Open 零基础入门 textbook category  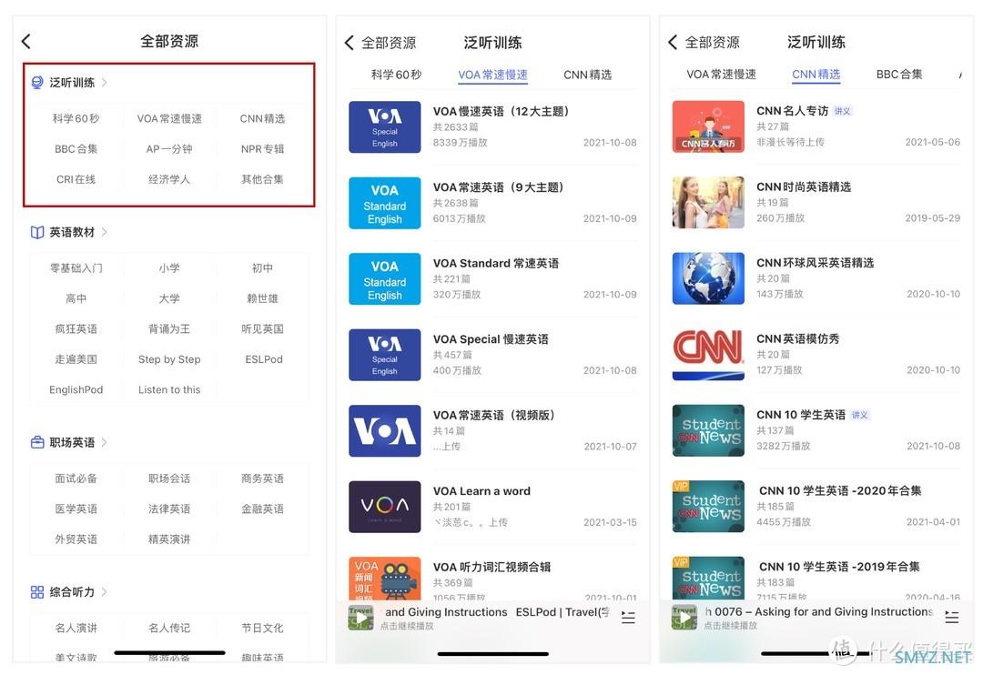tap(76, 268)
